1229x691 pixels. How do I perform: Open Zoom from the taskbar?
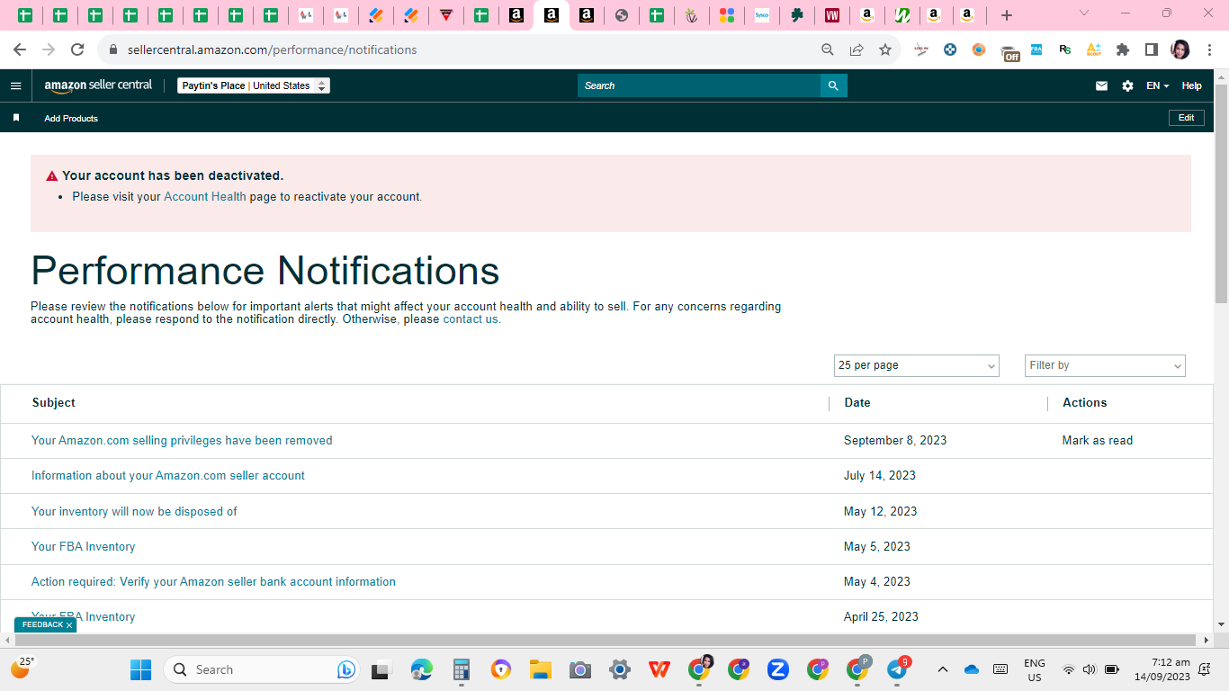coord(778,669)
